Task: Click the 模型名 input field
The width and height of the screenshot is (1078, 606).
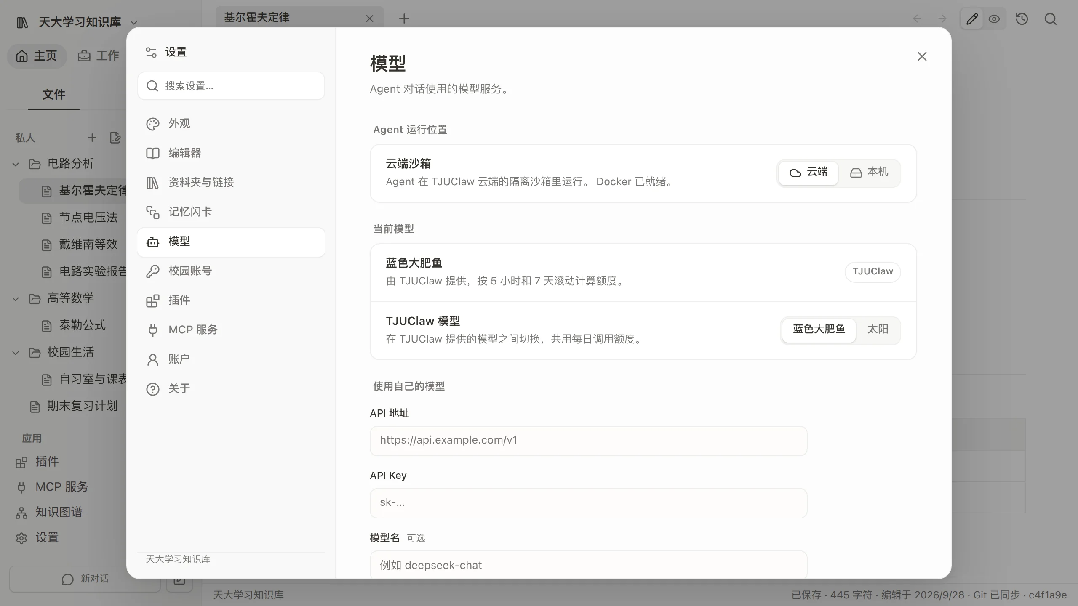Action: (588, 565)
